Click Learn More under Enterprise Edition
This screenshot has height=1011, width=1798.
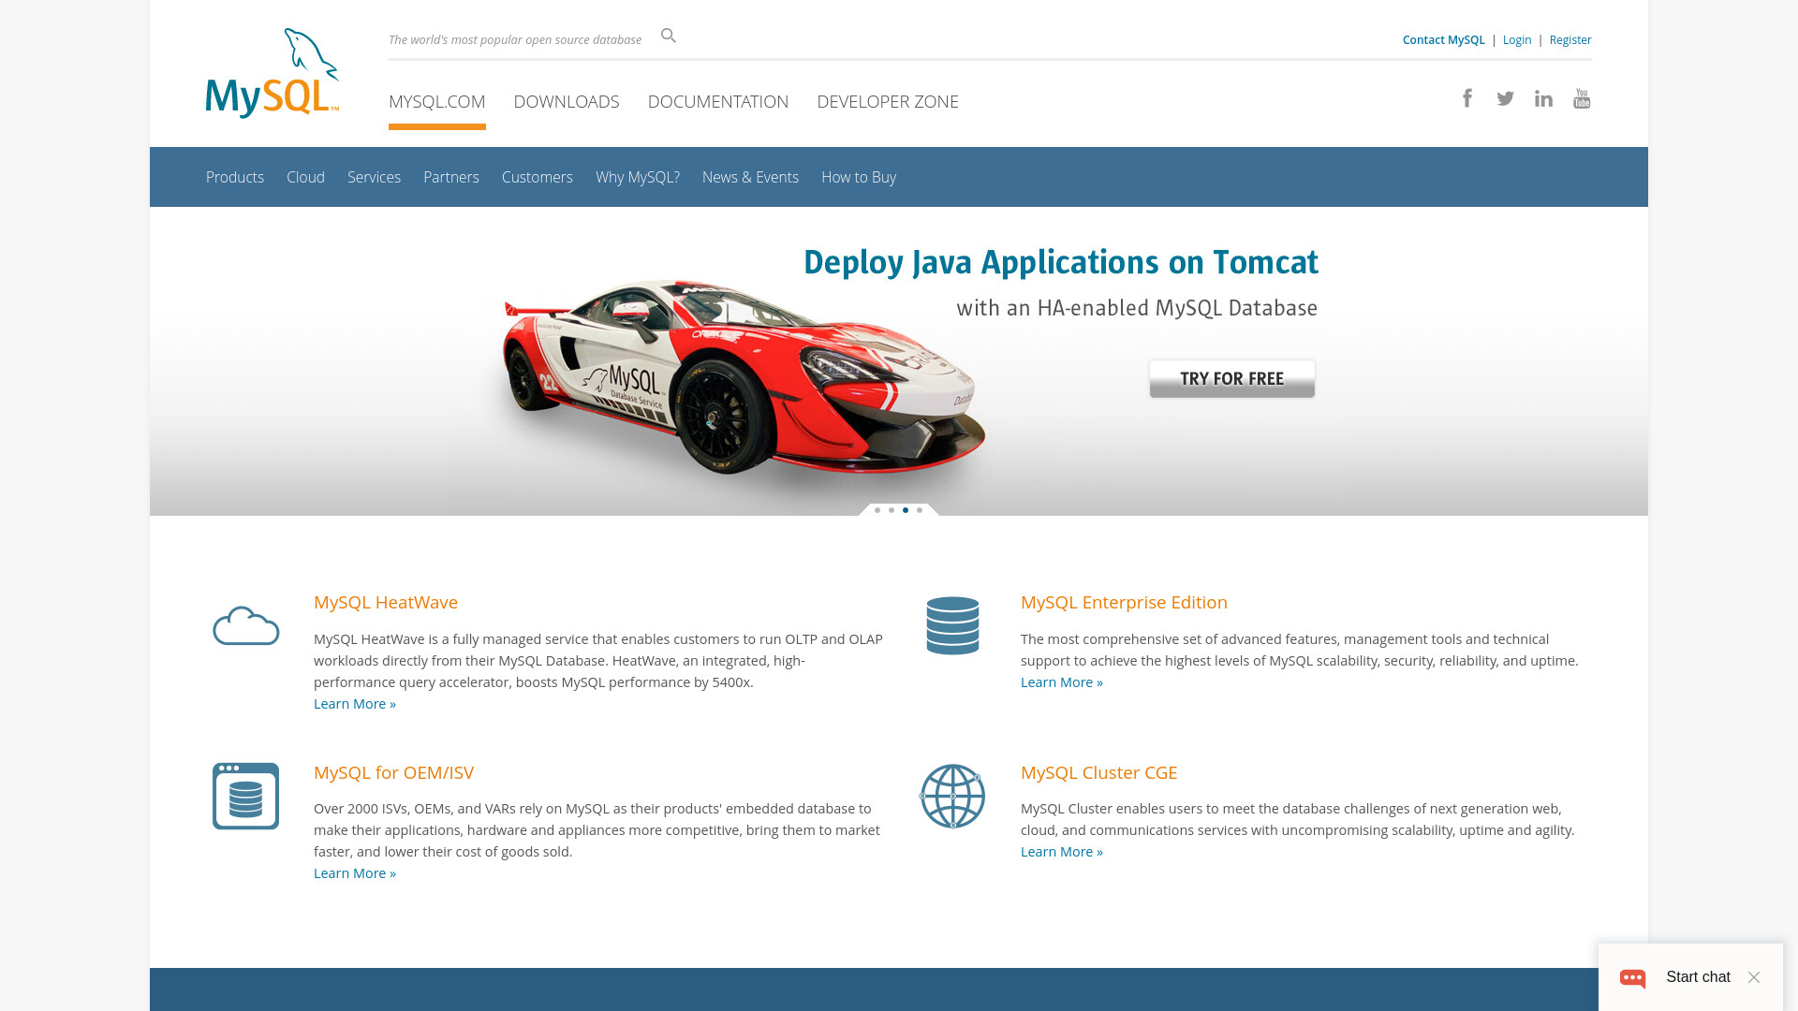click(x=1062, y=682)
